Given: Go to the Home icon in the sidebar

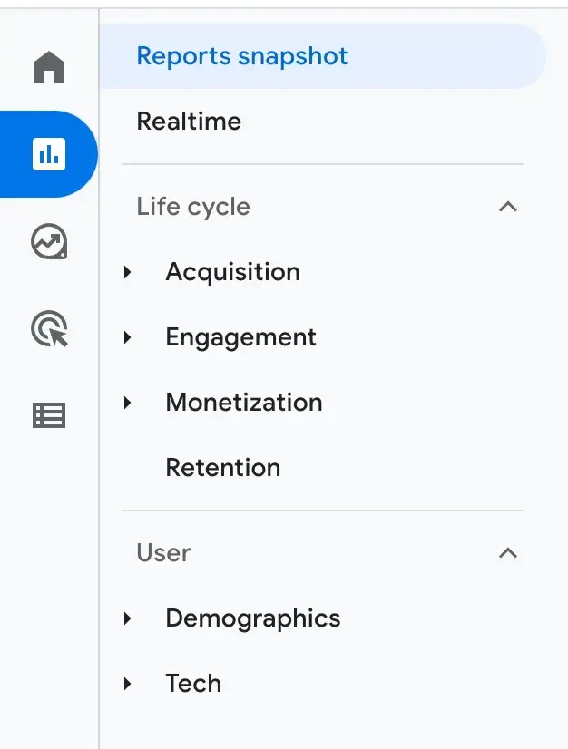Looking at the screenshot, I should coord(49,67).
